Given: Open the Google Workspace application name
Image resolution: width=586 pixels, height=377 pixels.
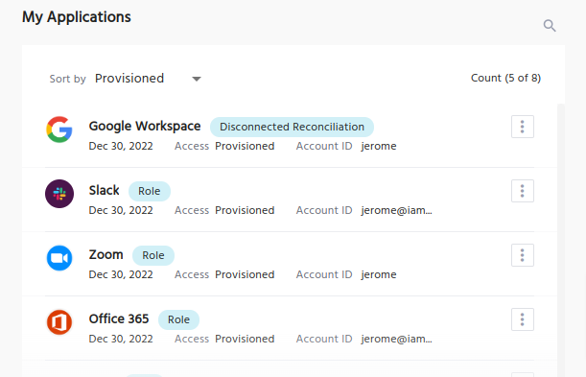Looking at the screenshot, I should pos(145,127).
